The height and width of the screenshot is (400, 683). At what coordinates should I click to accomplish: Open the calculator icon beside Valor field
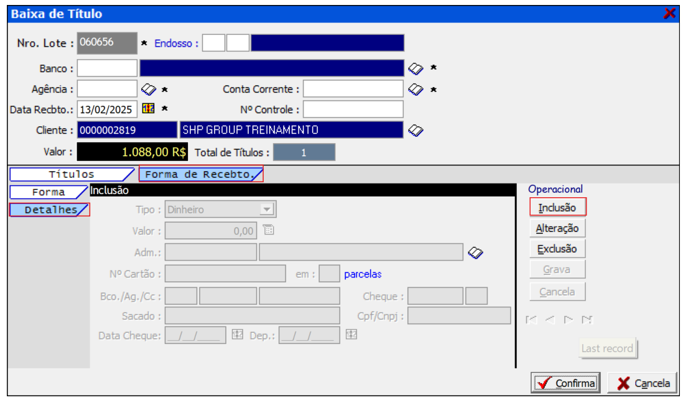click(268, 230)
